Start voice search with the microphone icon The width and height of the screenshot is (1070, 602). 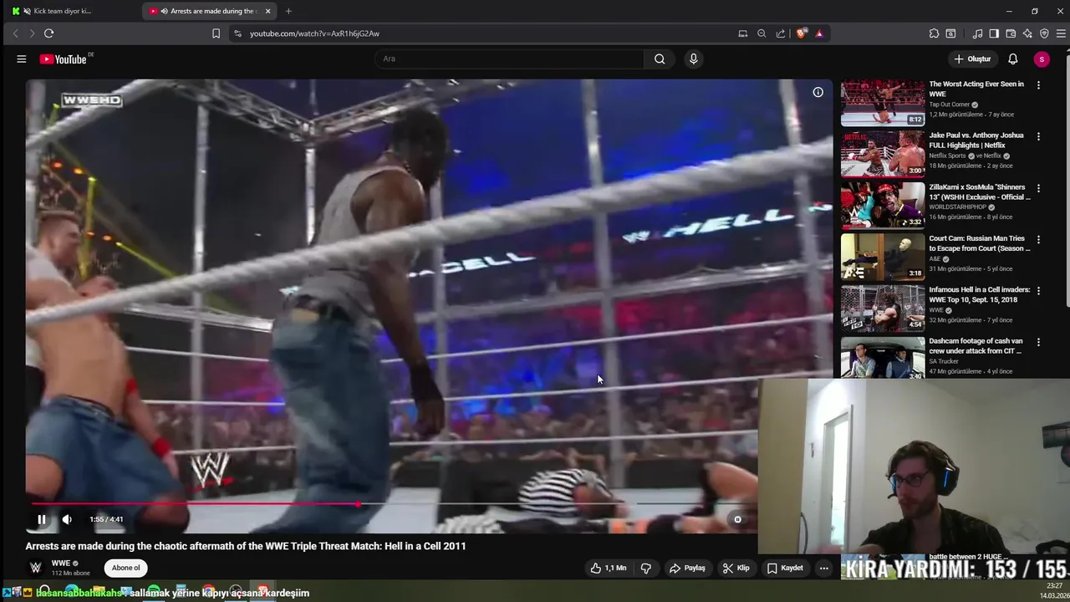point(693,59)
